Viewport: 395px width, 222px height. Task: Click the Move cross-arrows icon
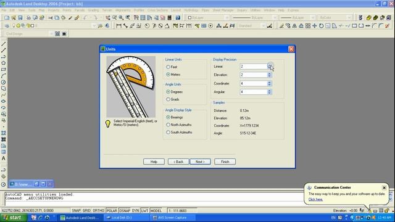pos(314,26)
